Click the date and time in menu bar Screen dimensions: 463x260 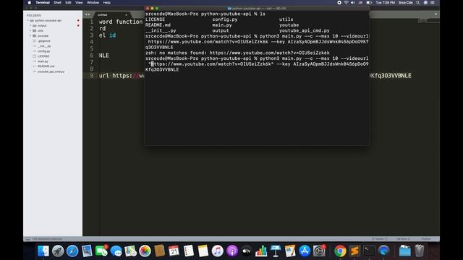click(386, 3)
